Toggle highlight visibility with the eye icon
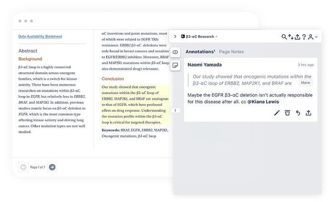 coord(175,52)
